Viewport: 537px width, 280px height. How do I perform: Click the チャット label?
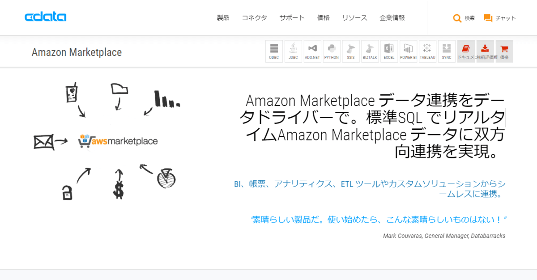[x=506, y=18]
